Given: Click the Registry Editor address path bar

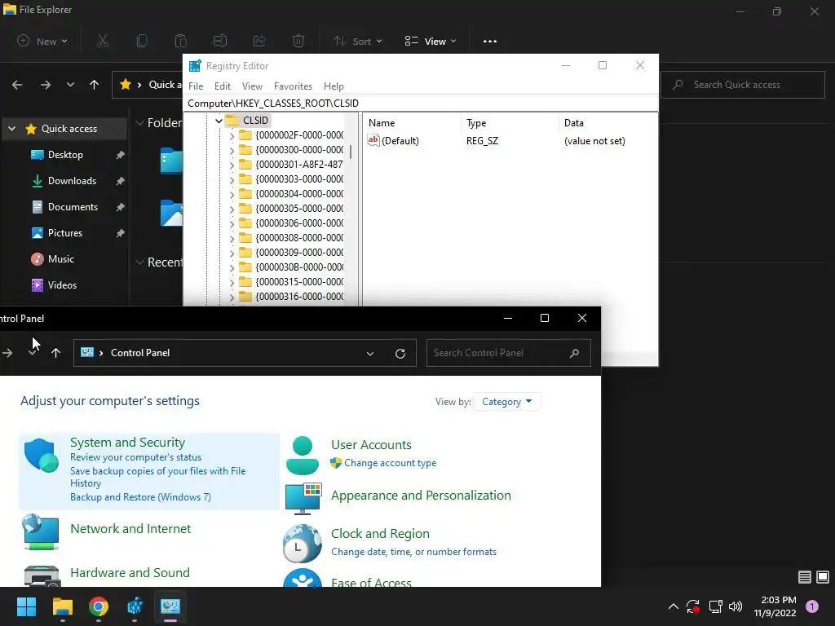Looking at the screenshot, I should pos(421,104).
